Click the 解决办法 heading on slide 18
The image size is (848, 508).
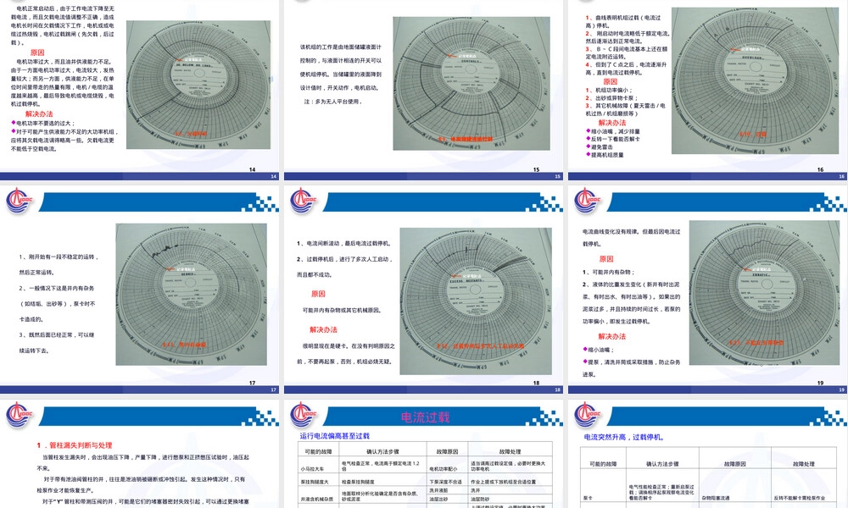pos(323,329)
